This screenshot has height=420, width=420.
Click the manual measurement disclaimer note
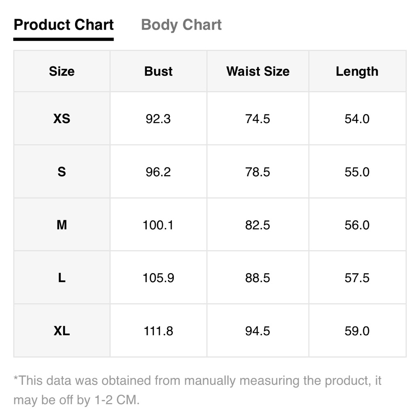197,390
